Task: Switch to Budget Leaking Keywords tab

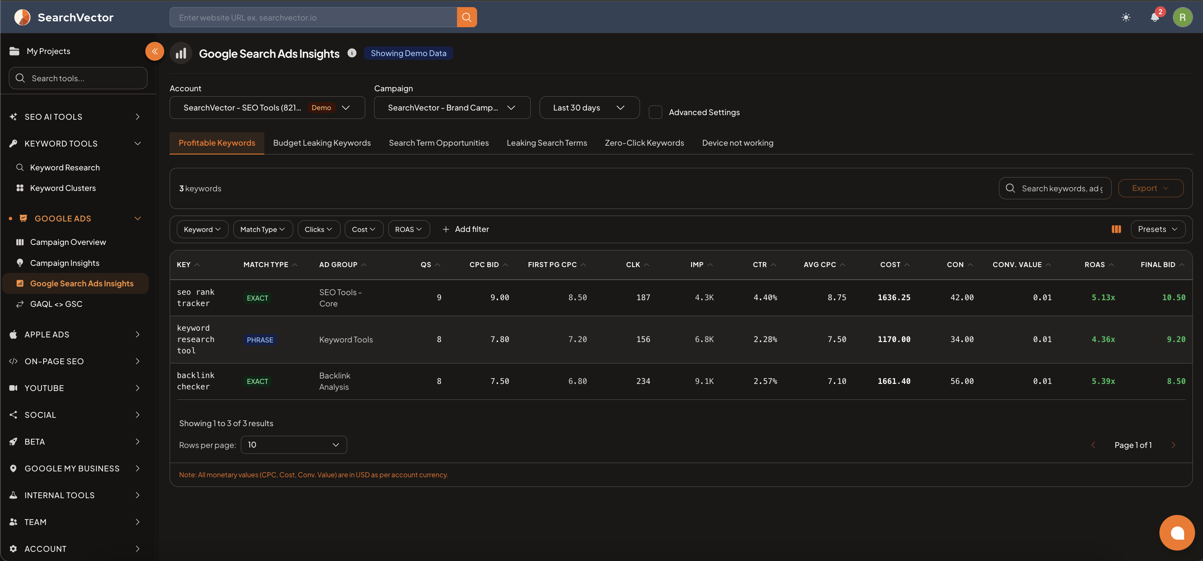Action: pyautogui.click(x=322, y=143)
